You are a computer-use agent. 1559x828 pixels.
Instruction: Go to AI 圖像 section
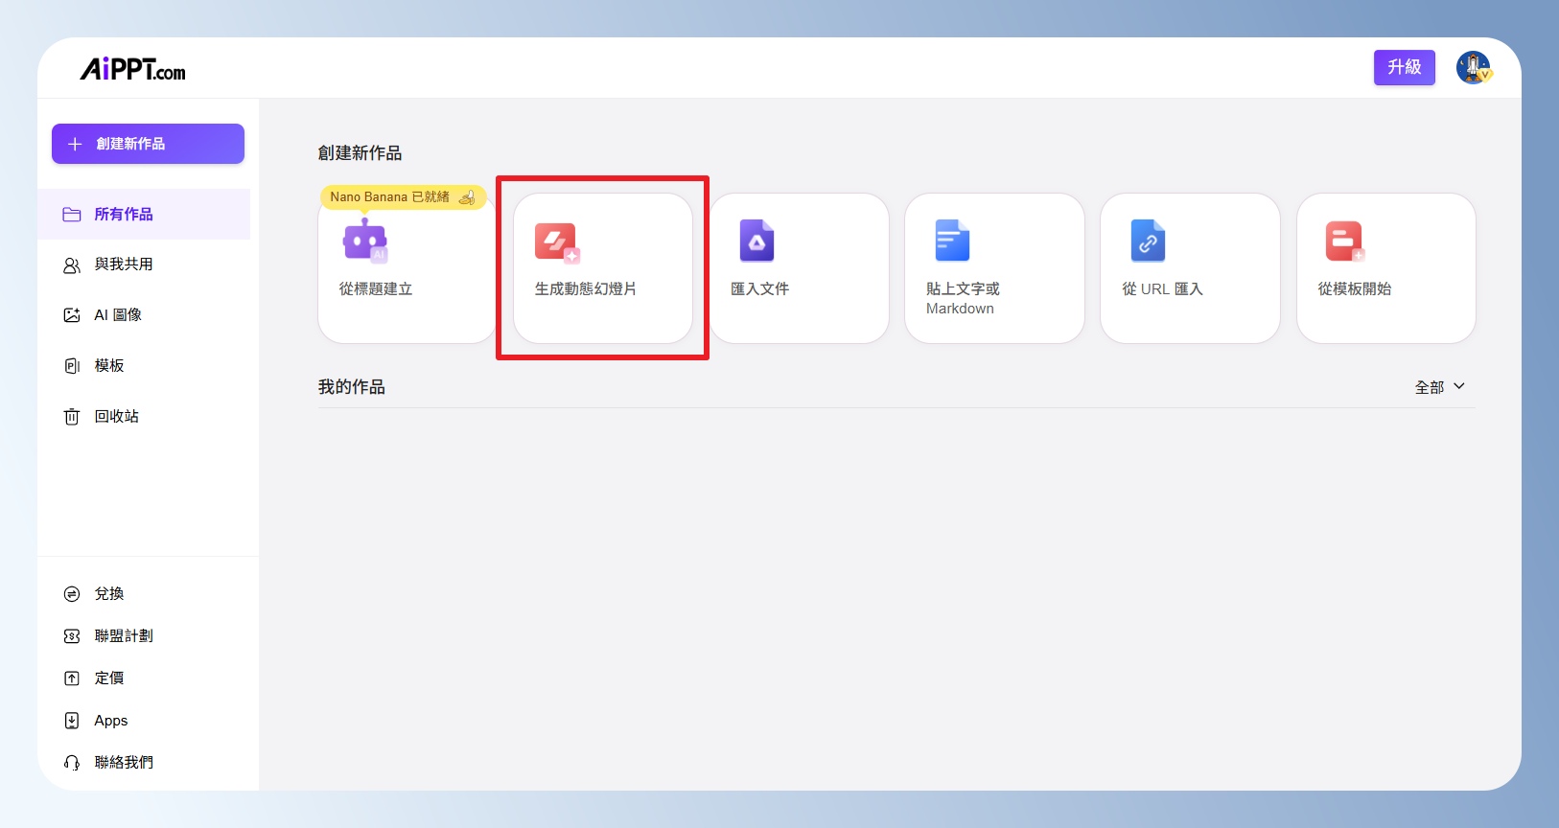click(x=117, y=315)
